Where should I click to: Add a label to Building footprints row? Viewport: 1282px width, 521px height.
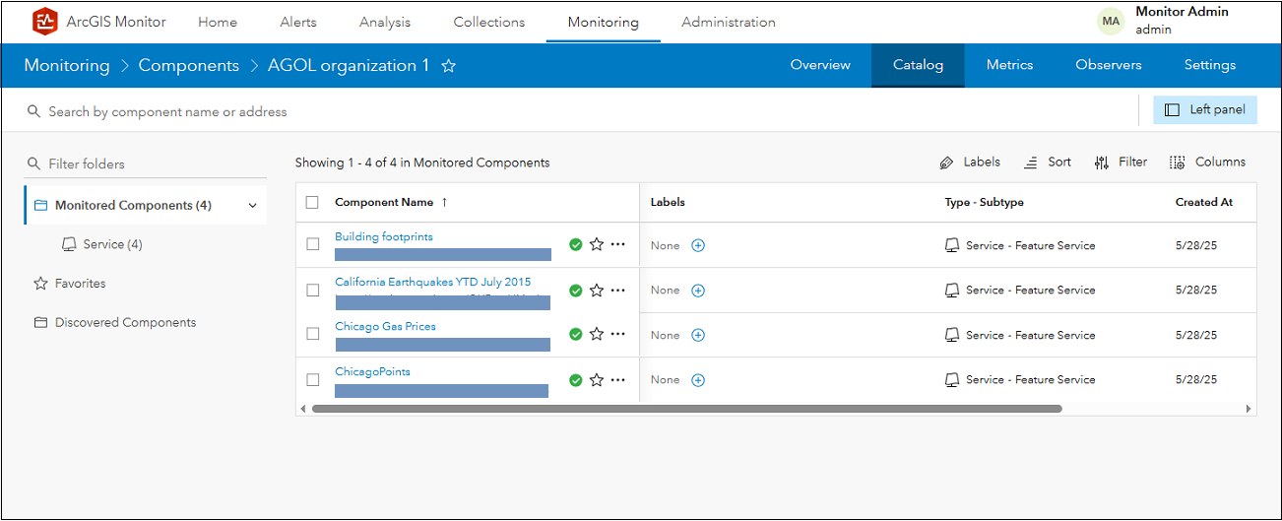coord(698,245)
